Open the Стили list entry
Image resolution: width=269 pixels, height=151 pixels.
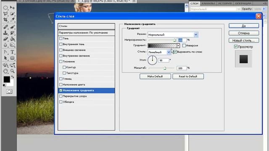[x=86, y=26]
